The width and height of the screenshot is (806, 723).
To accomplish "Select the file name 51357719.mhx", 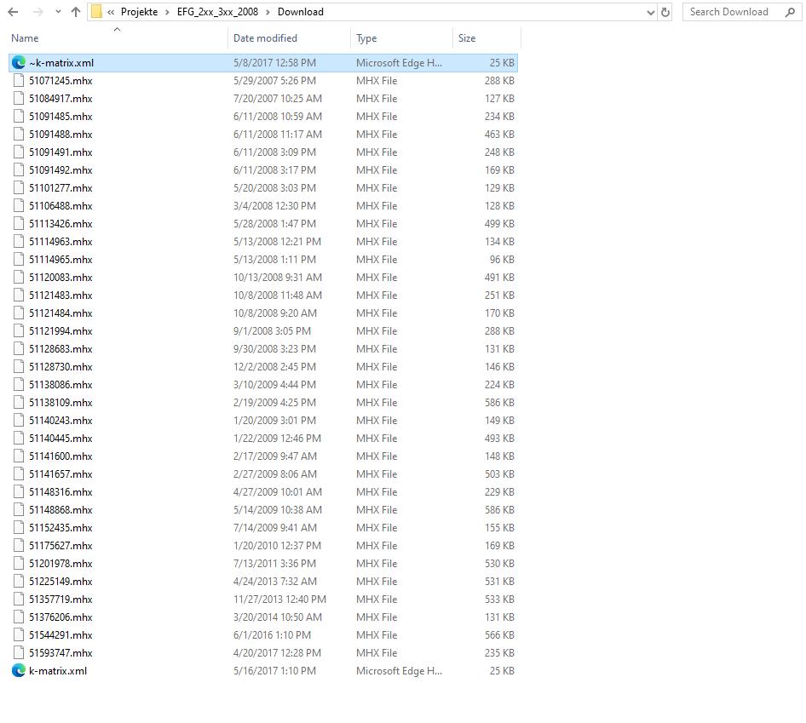I will click(x=60, y=600).
